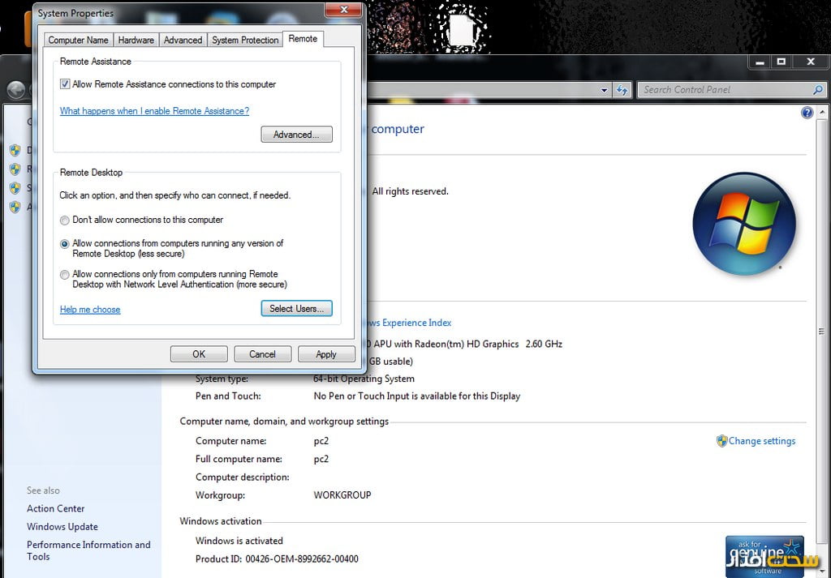Click the shield icon beside Change settings
This screenshot has height=578, width=831.
[x=721, y=441]
